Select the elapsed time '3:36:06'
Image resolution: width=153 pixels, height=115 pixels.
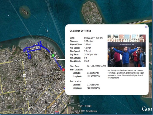(x=87, y=45)
